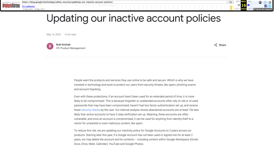The height and width of the screenshot is (148, 274).
Task: Expand the Product updates menu
Action: click(83, 5)
